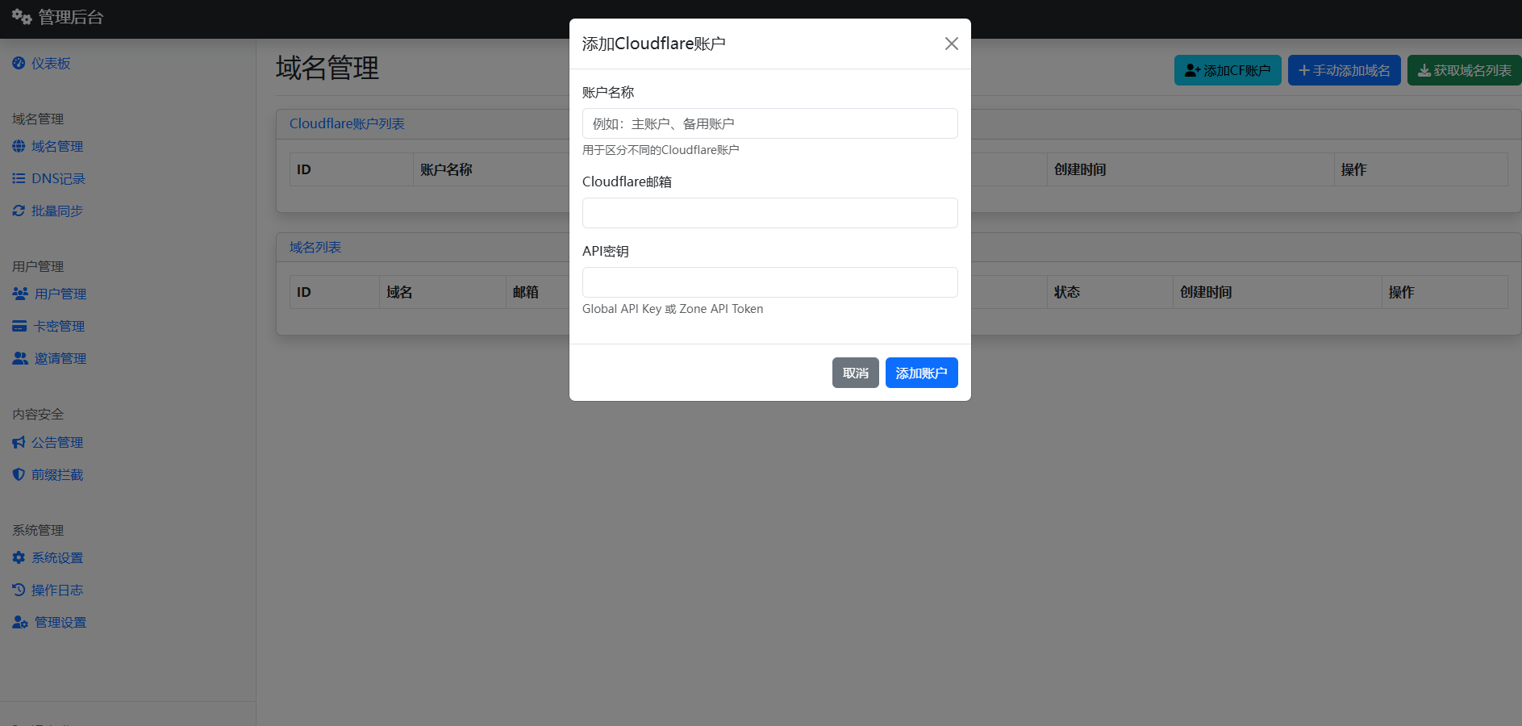Click 操作 header in 域名列表 table

pos(1401,292)
